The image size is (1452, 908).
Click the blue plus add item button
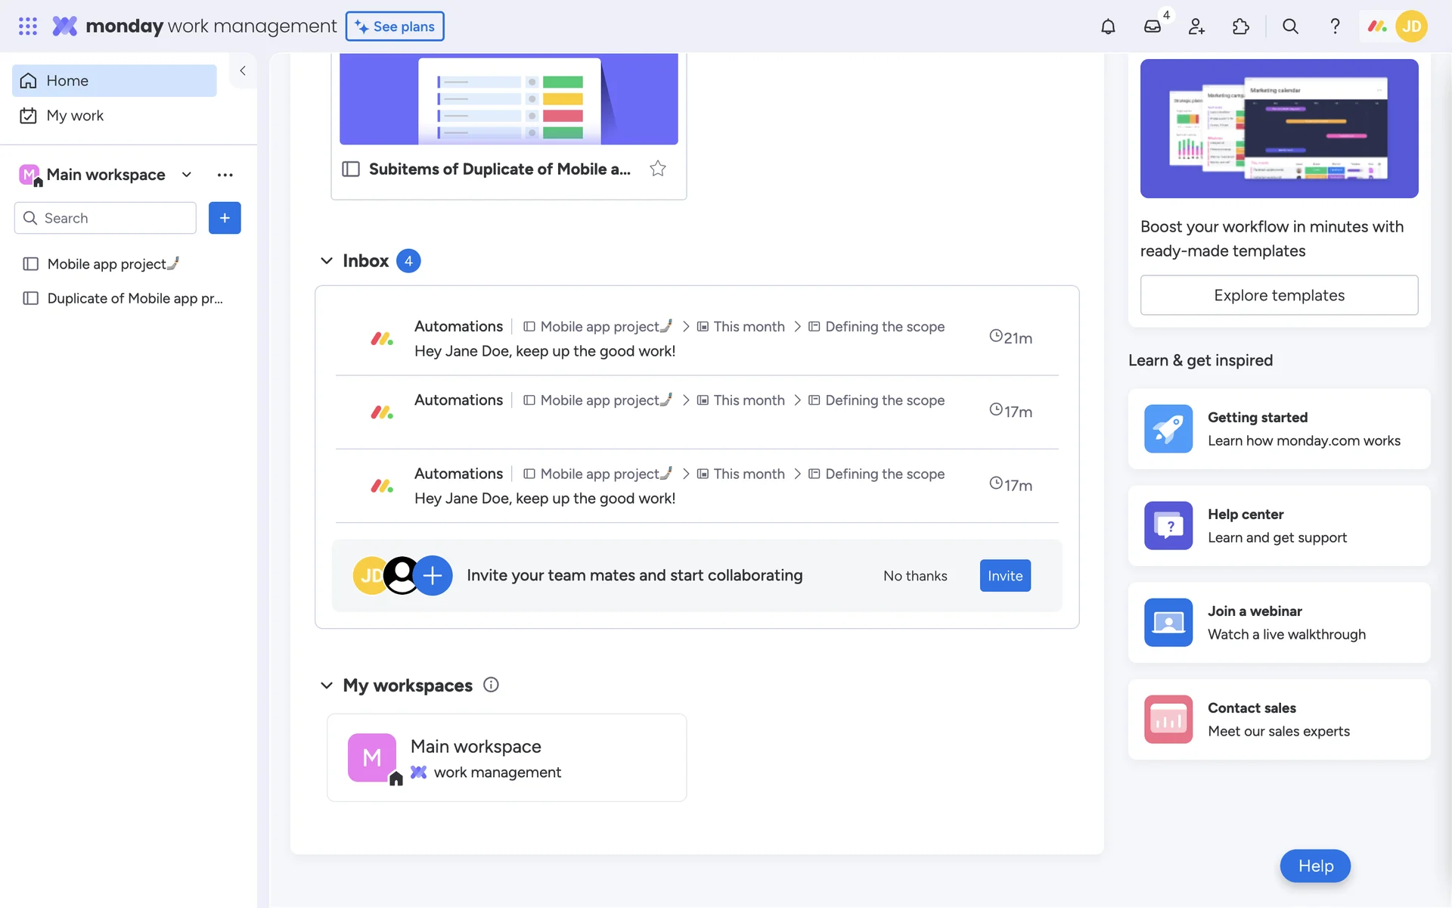point(225,218)
